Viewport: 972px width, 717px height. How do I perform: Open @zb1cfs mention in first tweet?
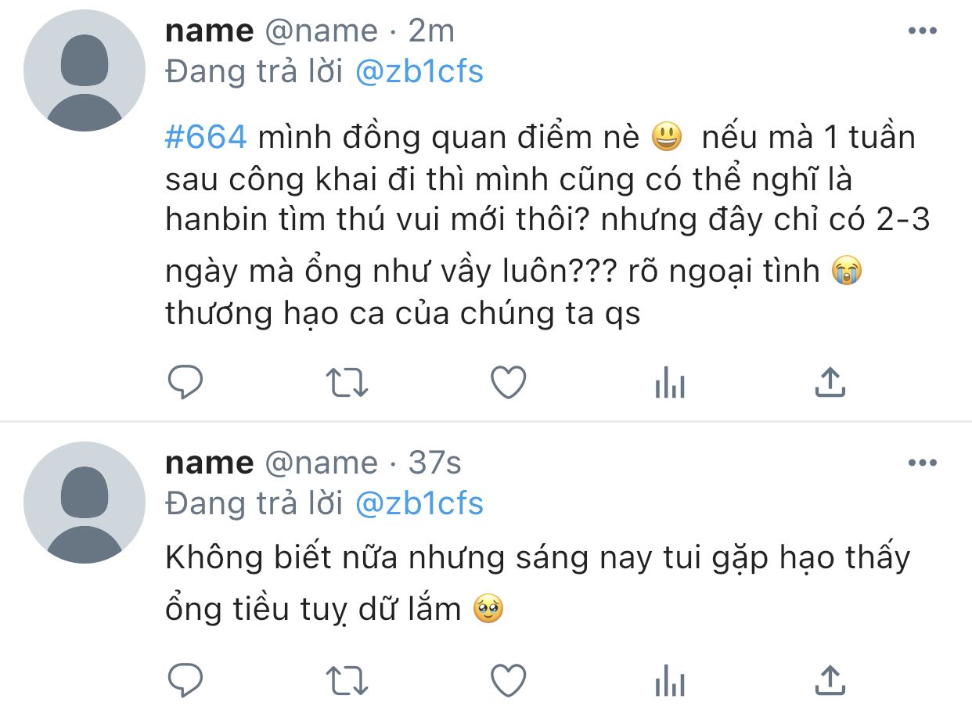pyautogui.click(x=419, y=72)
